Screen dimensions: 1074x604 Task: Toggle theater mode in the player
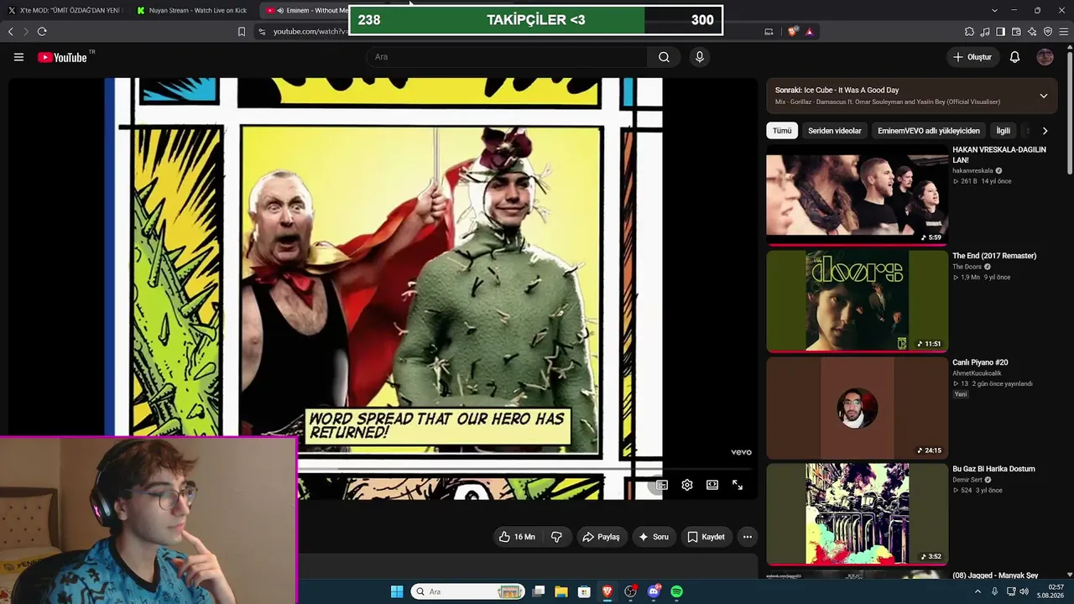tap(712, 485)
